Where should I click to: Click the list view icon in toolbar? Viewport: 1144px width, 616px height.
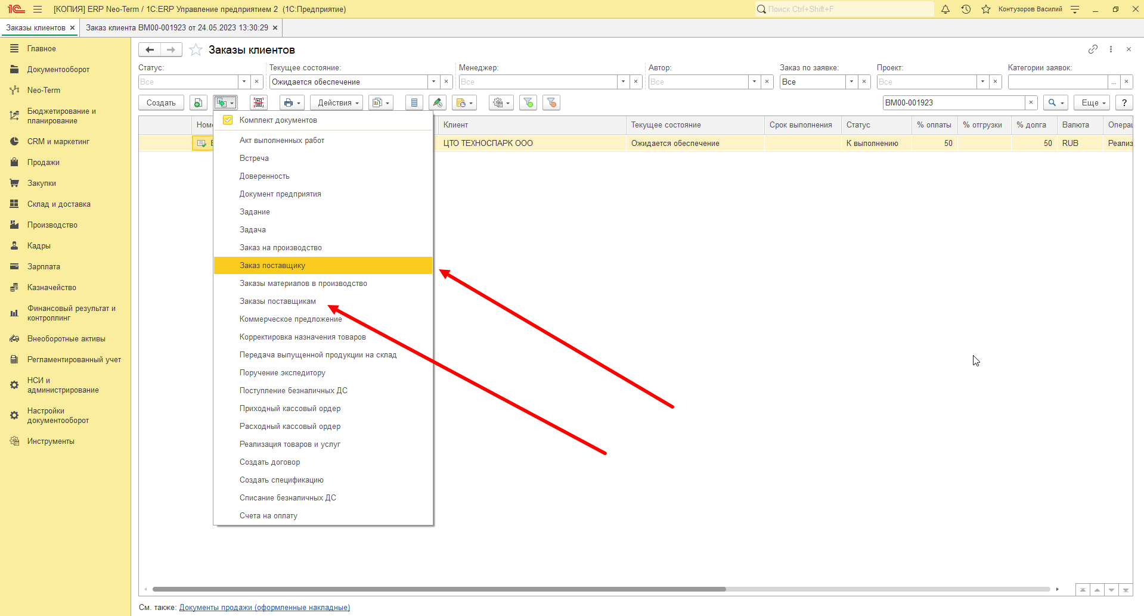pos(414,103)
